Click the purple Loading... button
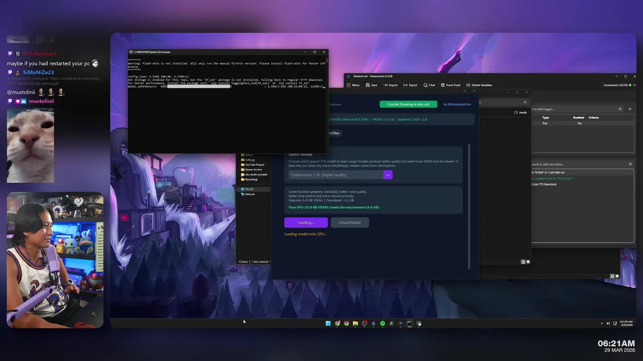The image size is (643, 361). coord(306,223)
